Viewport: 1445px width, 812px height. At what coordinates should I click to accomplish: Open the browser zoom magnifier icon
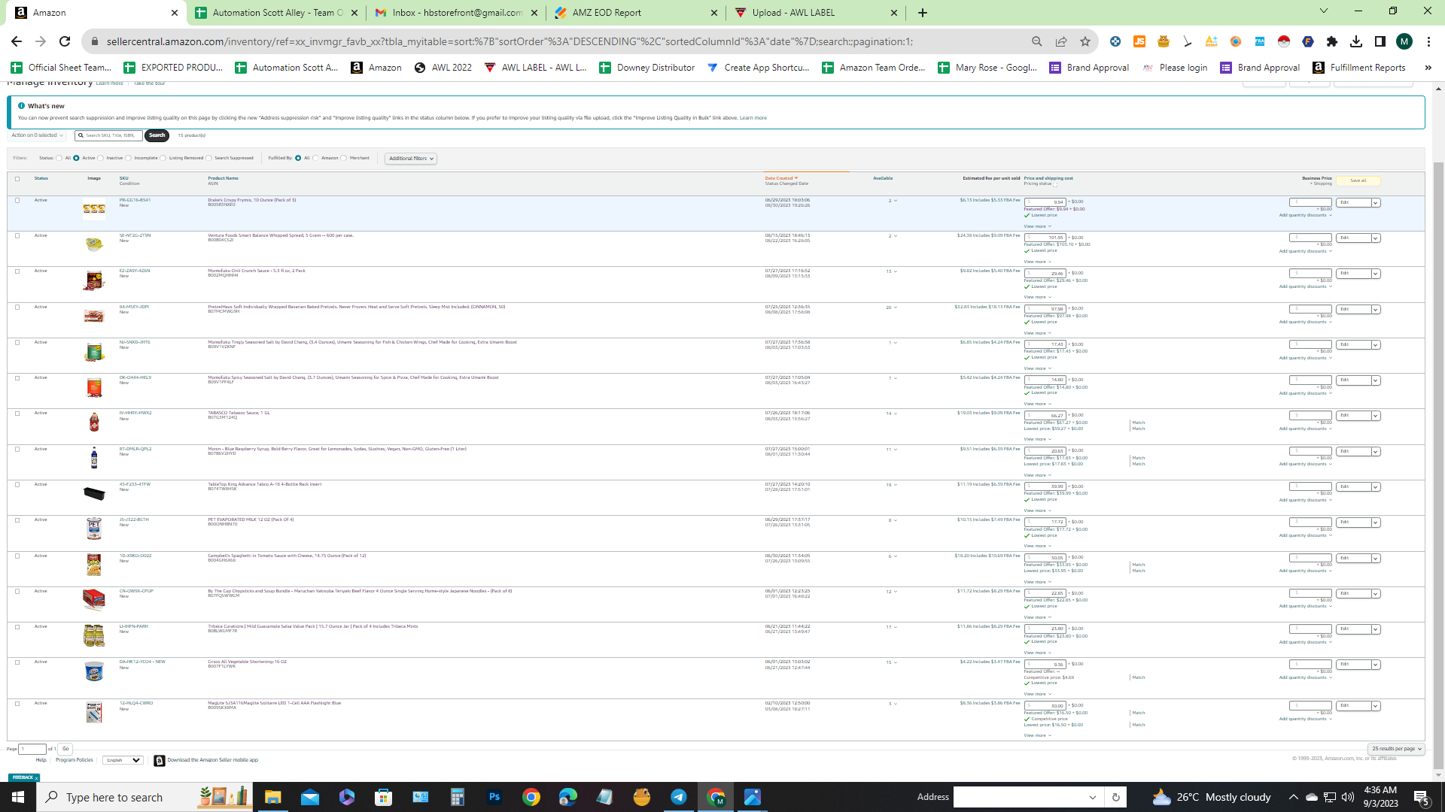pos(1037,41)
